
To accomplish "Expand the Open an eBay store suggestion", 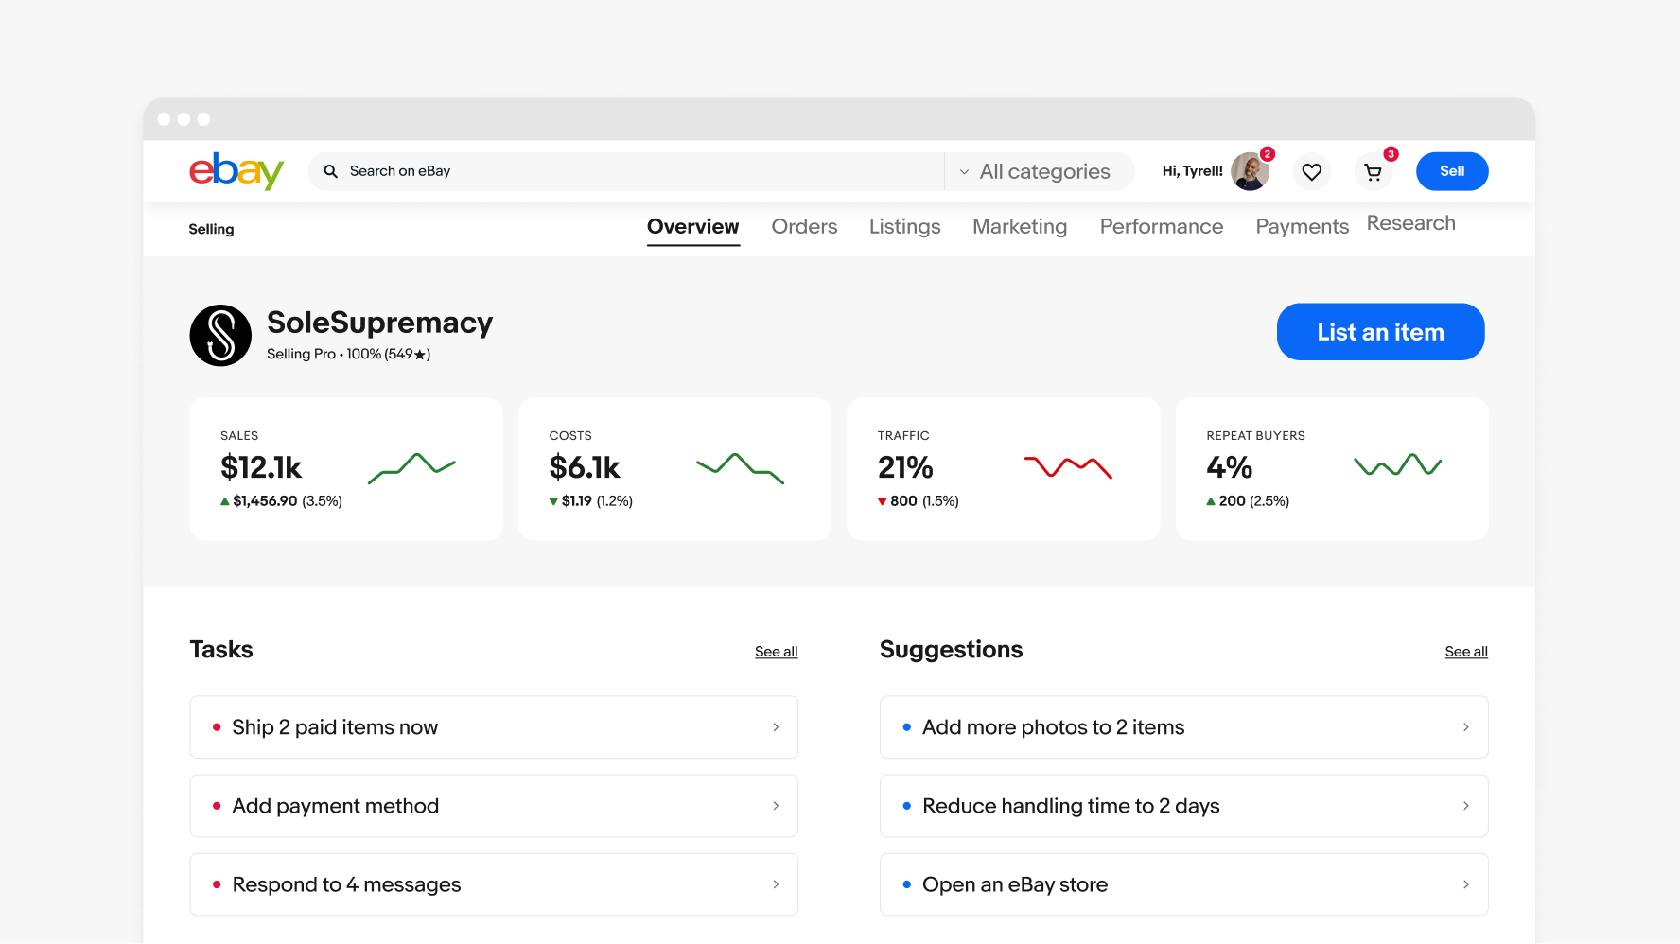I will click(x=1465, y=883).
